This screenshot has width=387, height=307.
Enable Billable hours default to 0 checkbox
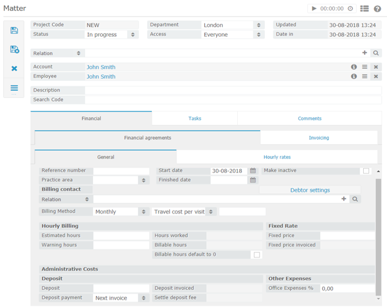click(x=256, y=255)
